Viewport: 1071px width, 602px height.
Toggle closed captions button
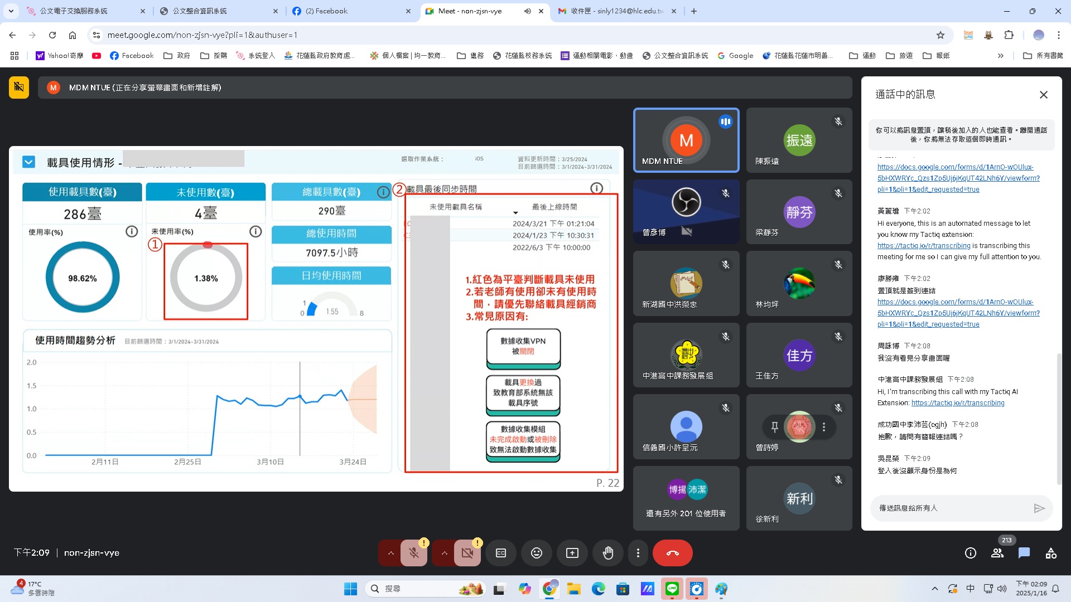tap(501, 553)
